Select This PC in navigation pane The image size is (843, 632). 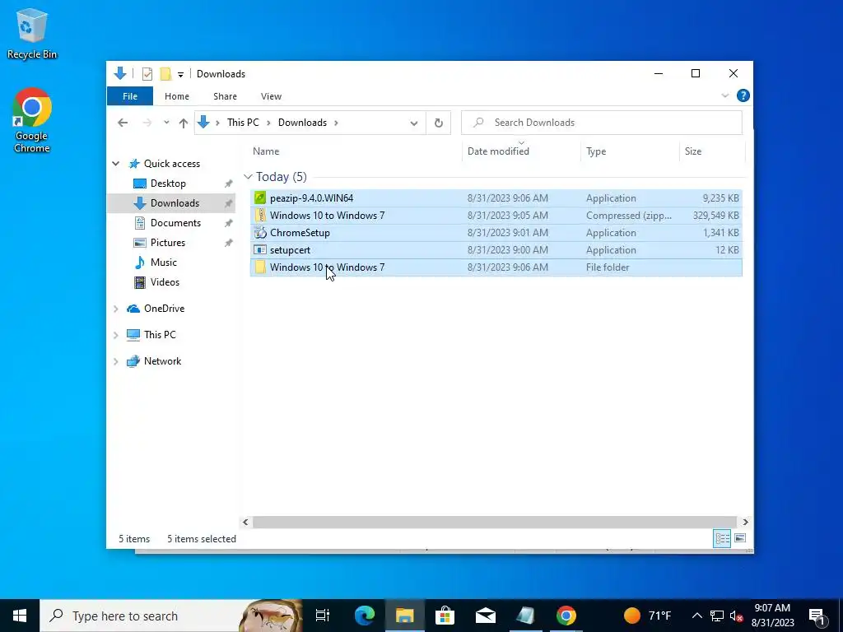pyautogui.click(x=160, y=335)
